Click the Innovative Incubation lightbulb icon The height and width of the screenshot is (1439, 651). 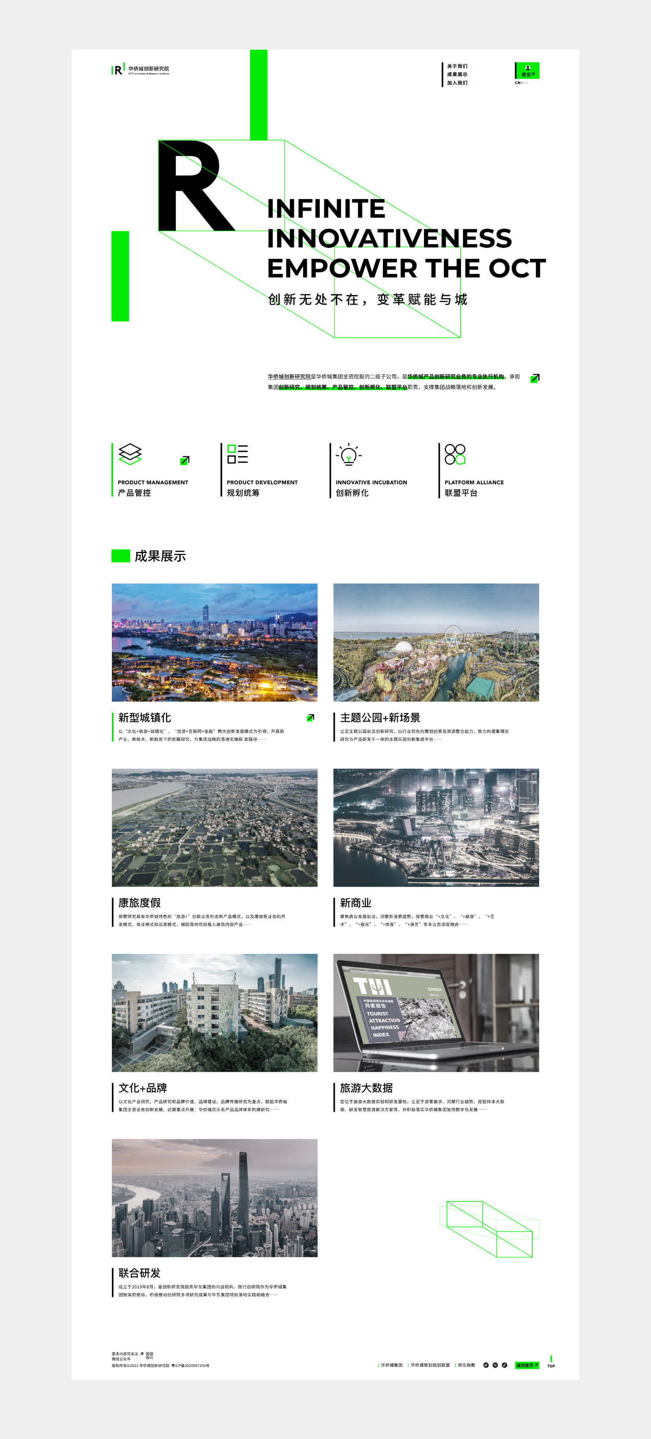[348, 455]
